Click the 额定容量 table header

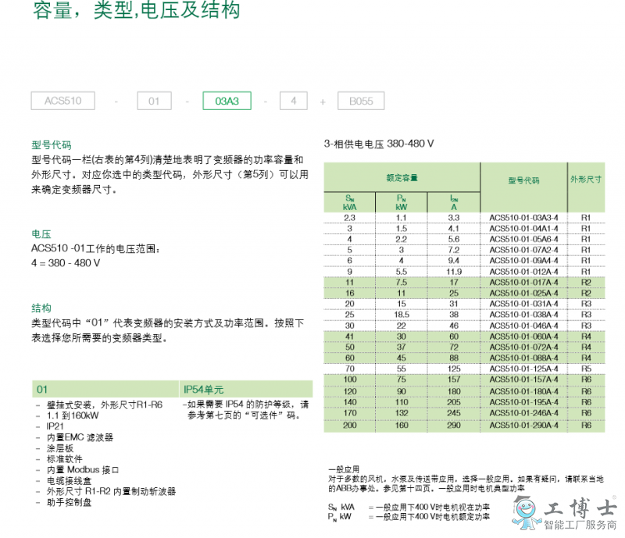[402, 178]
